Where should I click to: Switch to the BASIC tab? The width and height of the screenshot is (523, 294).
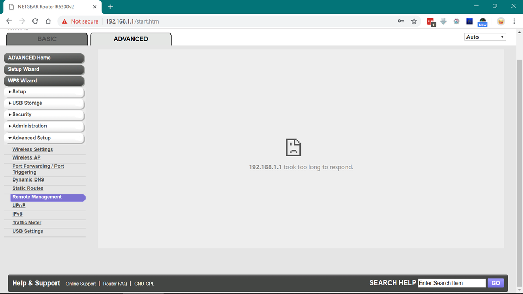[x=47, y=39]
